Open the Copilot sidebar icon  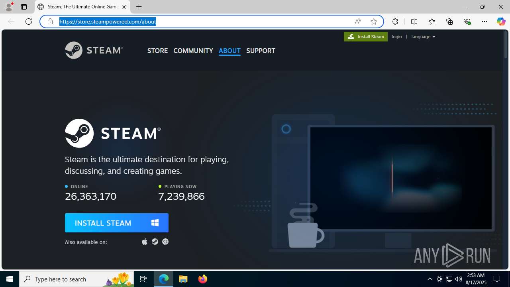pos(501,22)
